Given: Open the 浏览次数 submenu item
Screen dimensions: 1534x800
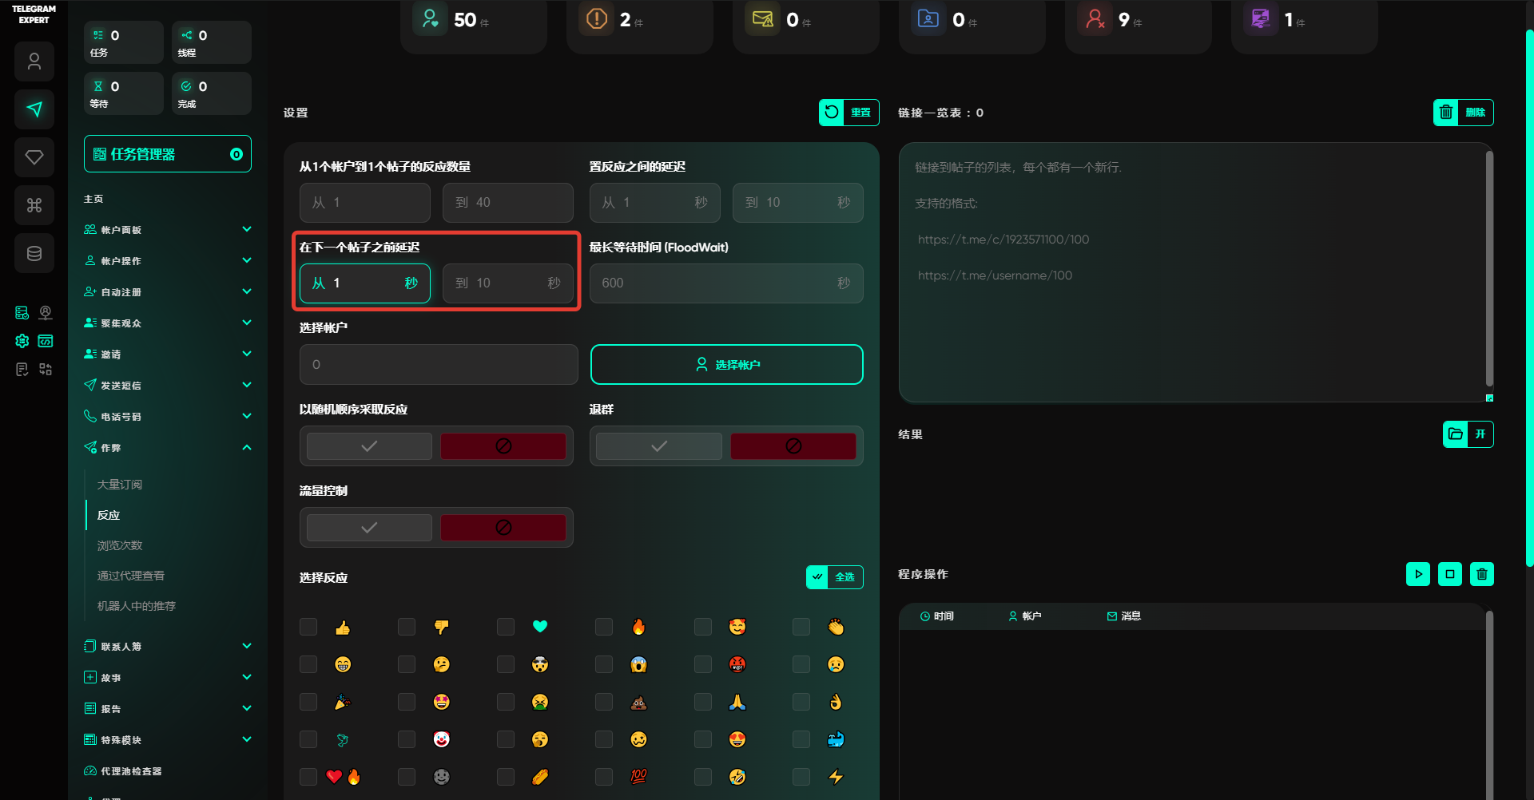Looking at the screenshot, I should pos(120,545).
